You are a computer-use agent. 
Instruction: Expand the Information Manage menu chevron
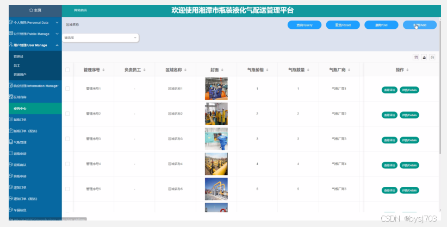coord(57,86)
